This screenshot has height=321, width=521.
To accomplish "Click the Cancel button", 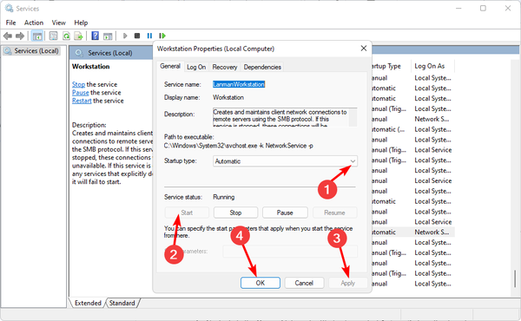I will coord(304,283).
